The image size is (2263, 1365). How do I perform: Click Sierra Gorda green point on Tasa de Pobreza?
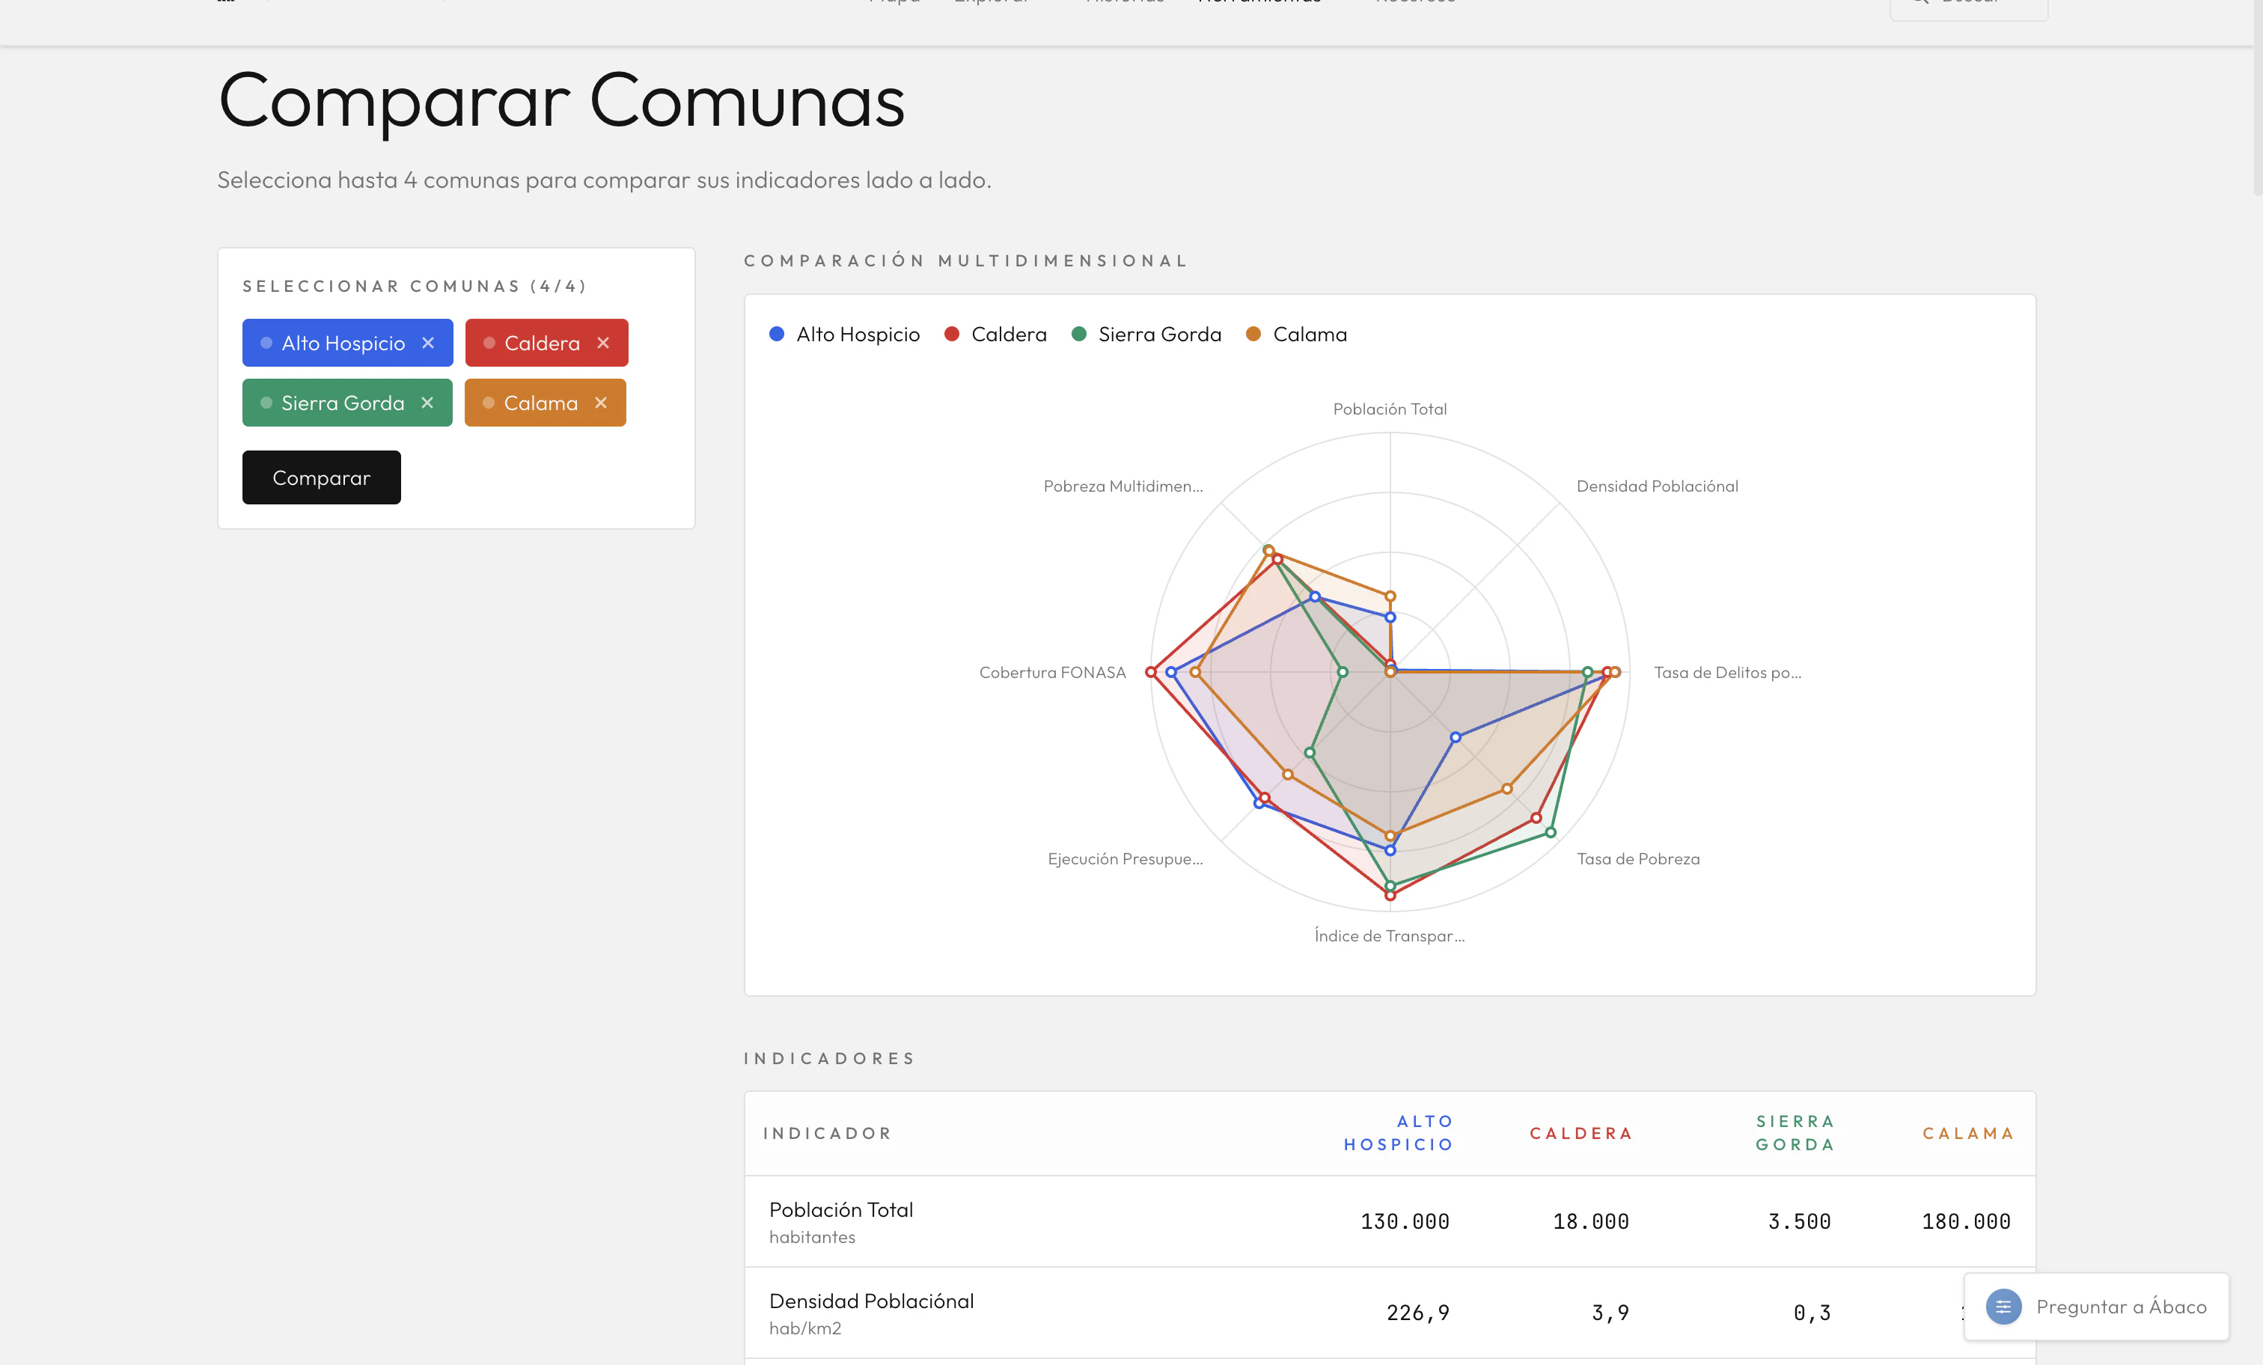point(1551,832)
